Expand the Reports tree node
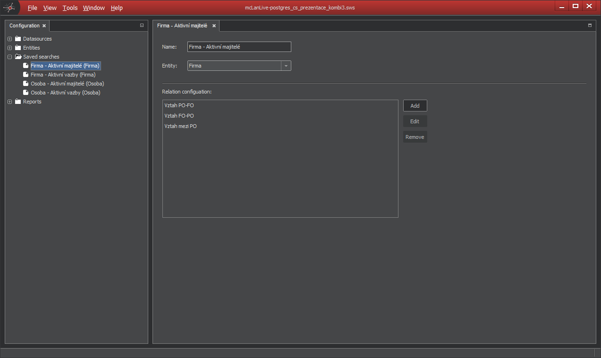 coord(10,102)
